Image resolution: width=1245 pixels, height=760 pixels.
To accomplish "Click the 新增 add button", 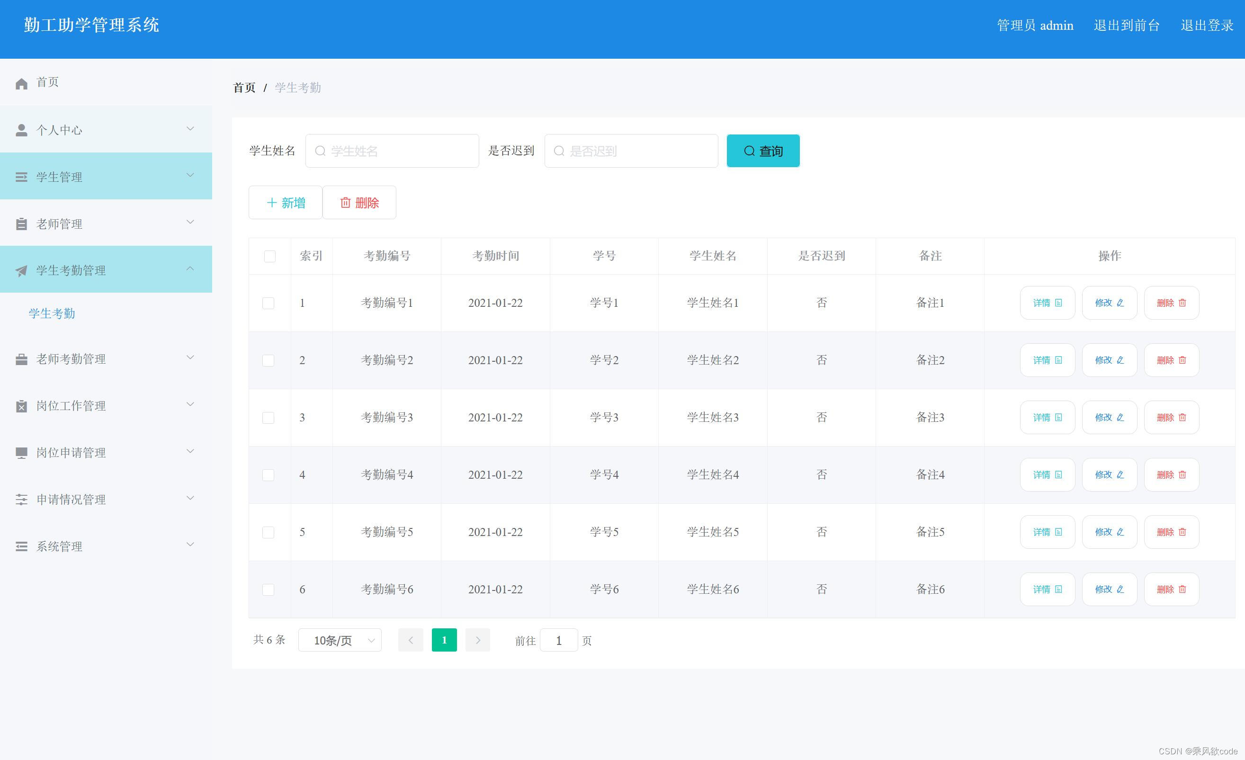I will (285, 202).
